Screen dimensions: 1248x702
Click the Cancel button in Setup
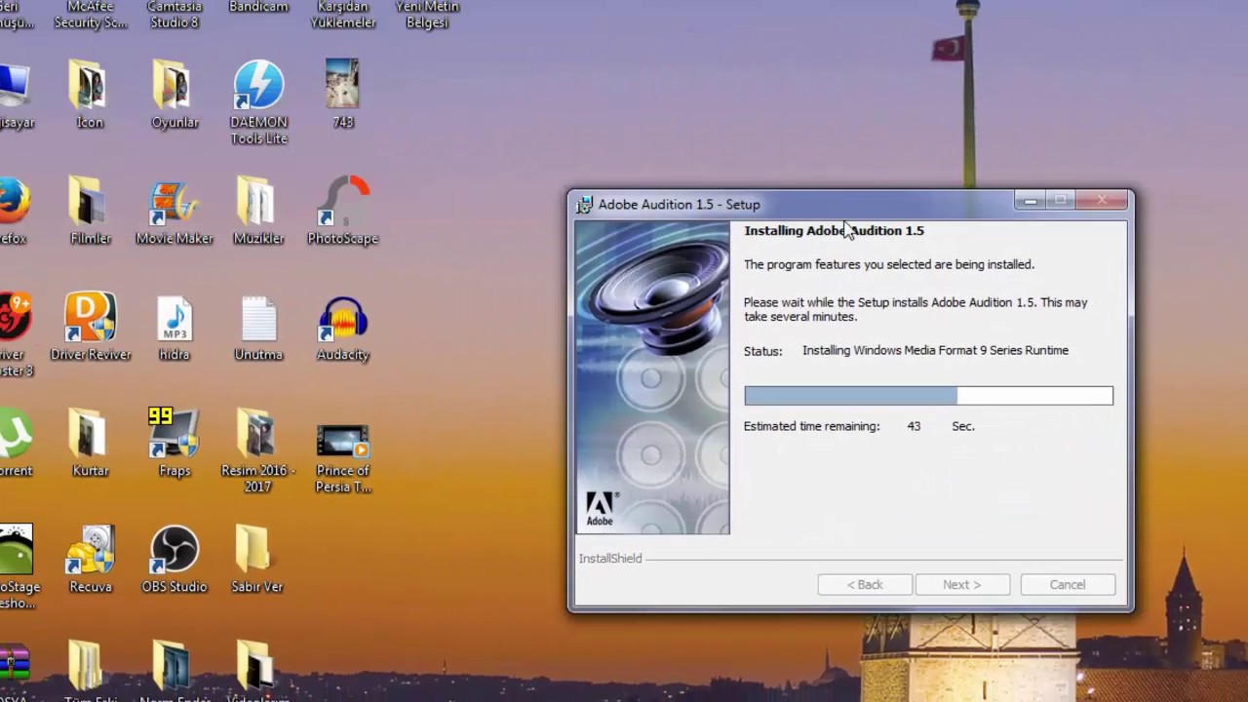coord(1067,584)
